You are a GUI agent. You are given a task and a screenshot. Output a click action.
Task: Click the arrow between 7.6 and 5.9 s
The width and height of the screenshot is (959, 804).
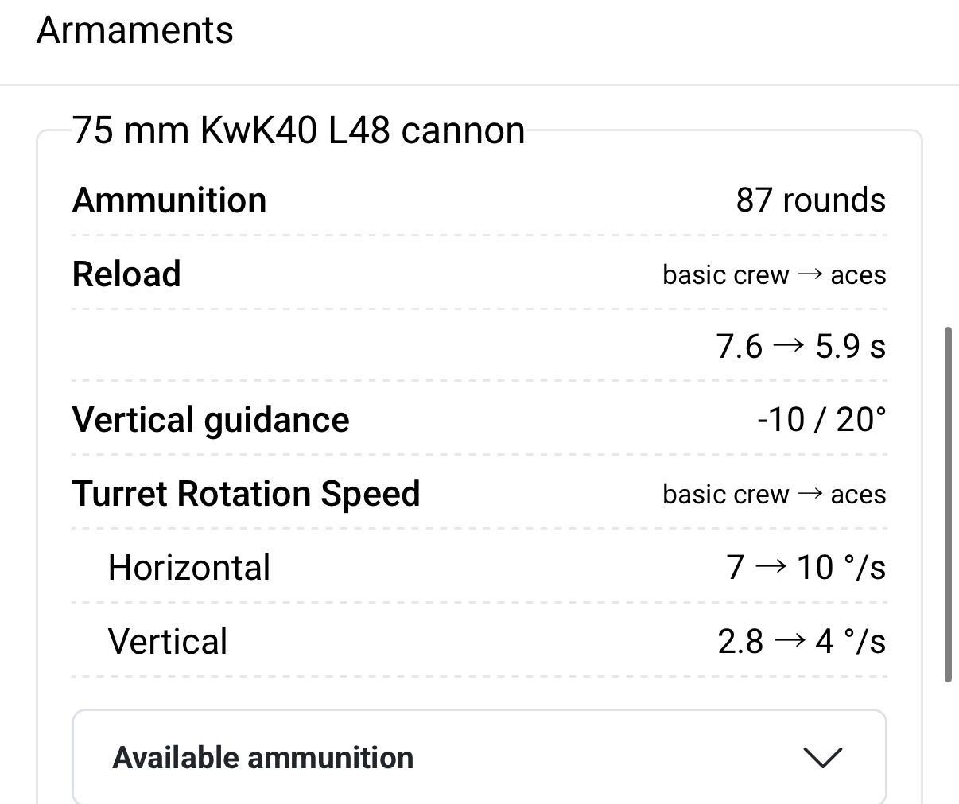pyautogui.click(x=788, y=346)
